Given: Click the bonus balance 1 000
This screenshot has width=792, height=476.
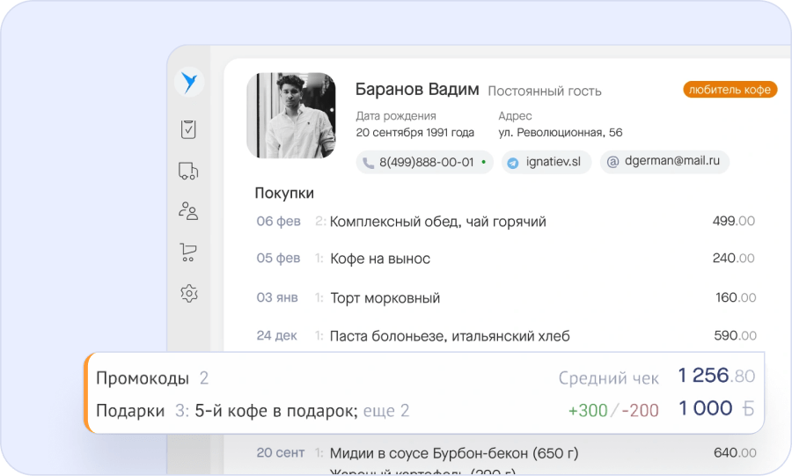Looking at the screenshot, I should tap(705, 408).
